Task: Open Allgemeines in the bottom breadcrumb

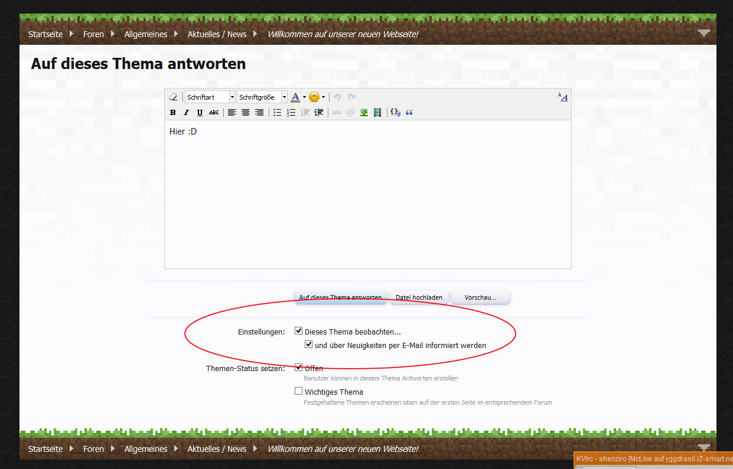Action: (146, 449)
